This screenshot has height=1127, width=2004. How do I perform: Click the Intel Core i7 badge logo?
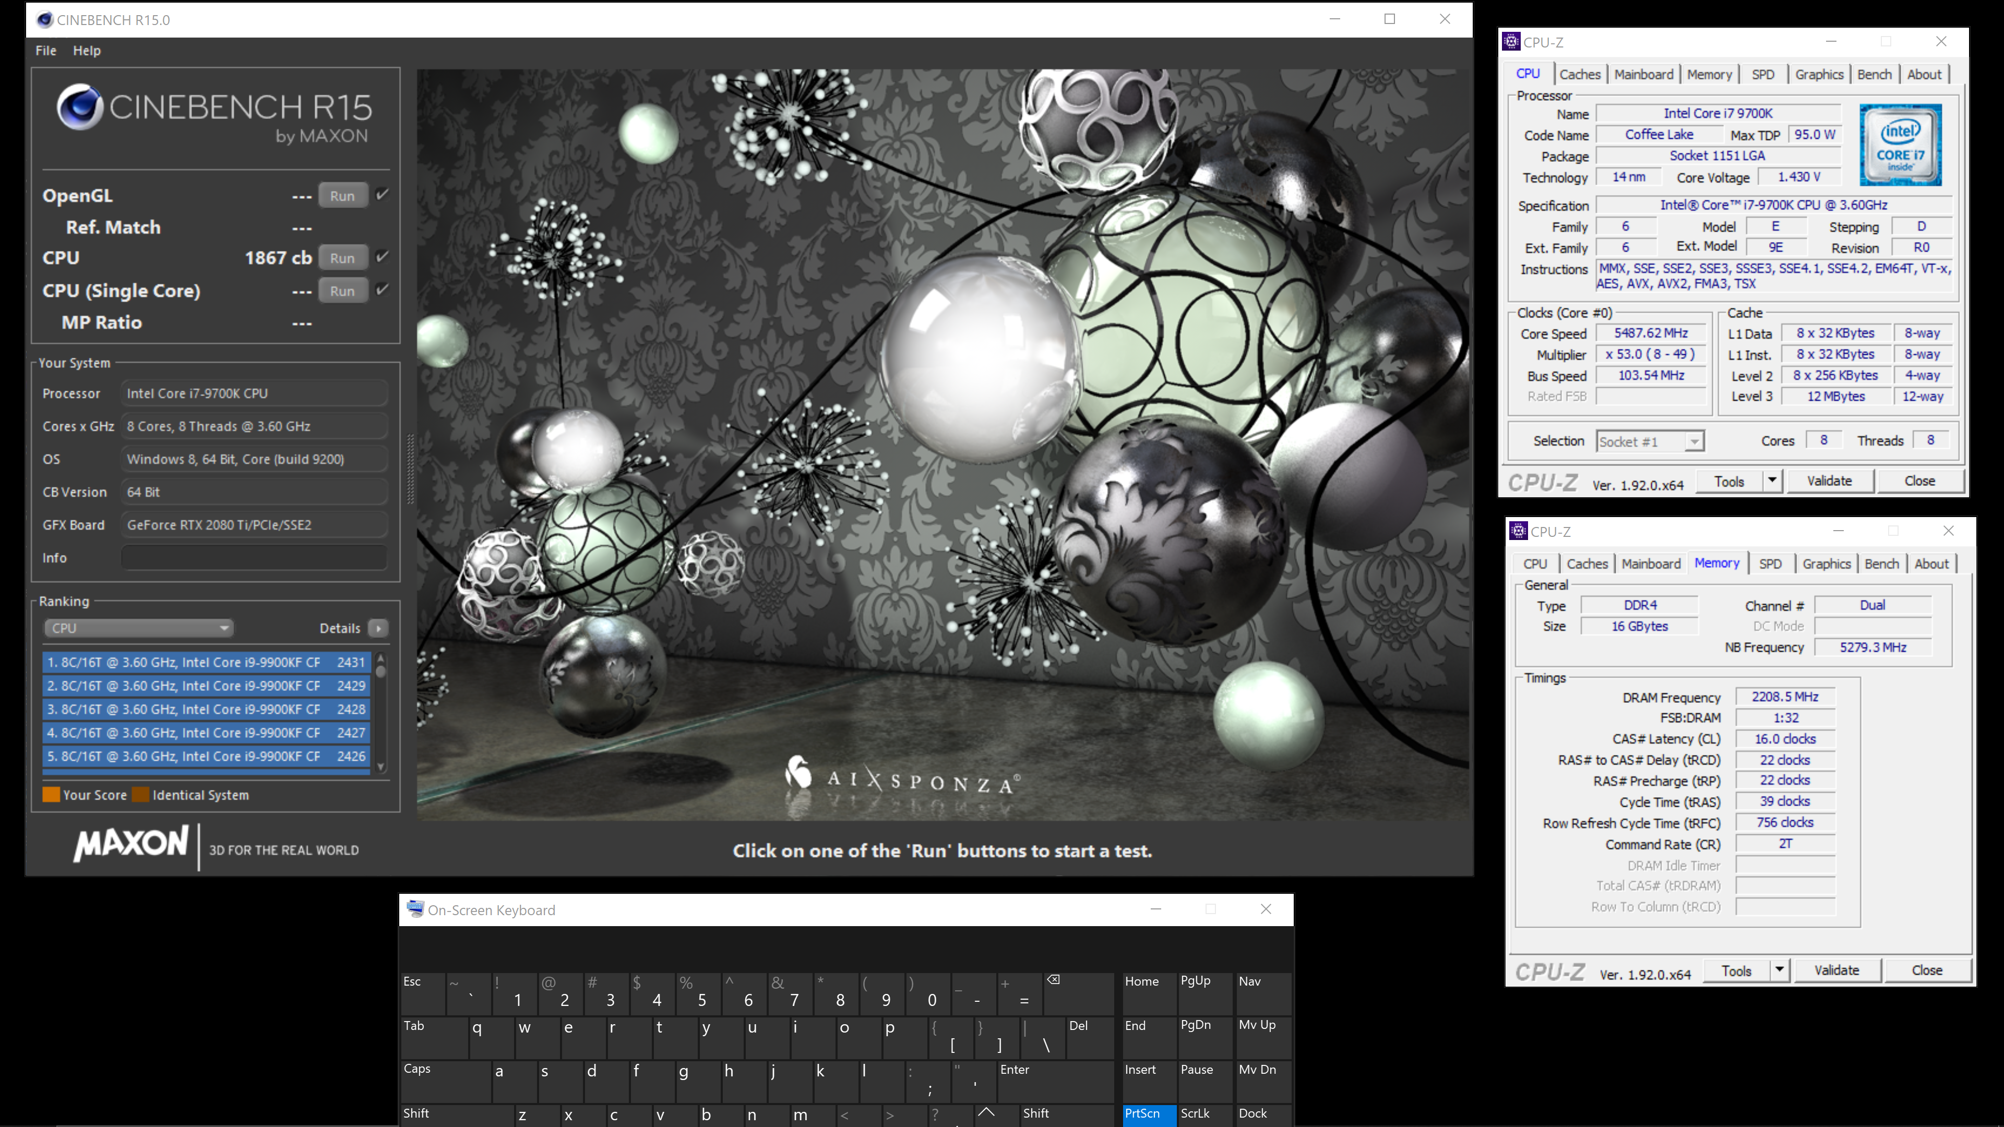tap(1901, 145)
